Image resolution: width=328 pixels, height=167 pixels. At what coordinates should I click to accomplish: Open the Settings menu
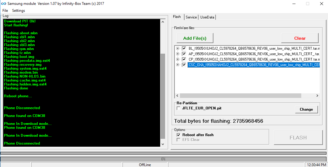pos(19,10)
